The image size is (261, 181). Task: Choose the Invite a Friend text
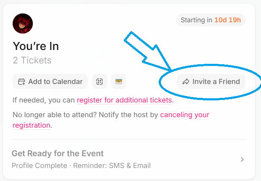[x=216, y=82]
